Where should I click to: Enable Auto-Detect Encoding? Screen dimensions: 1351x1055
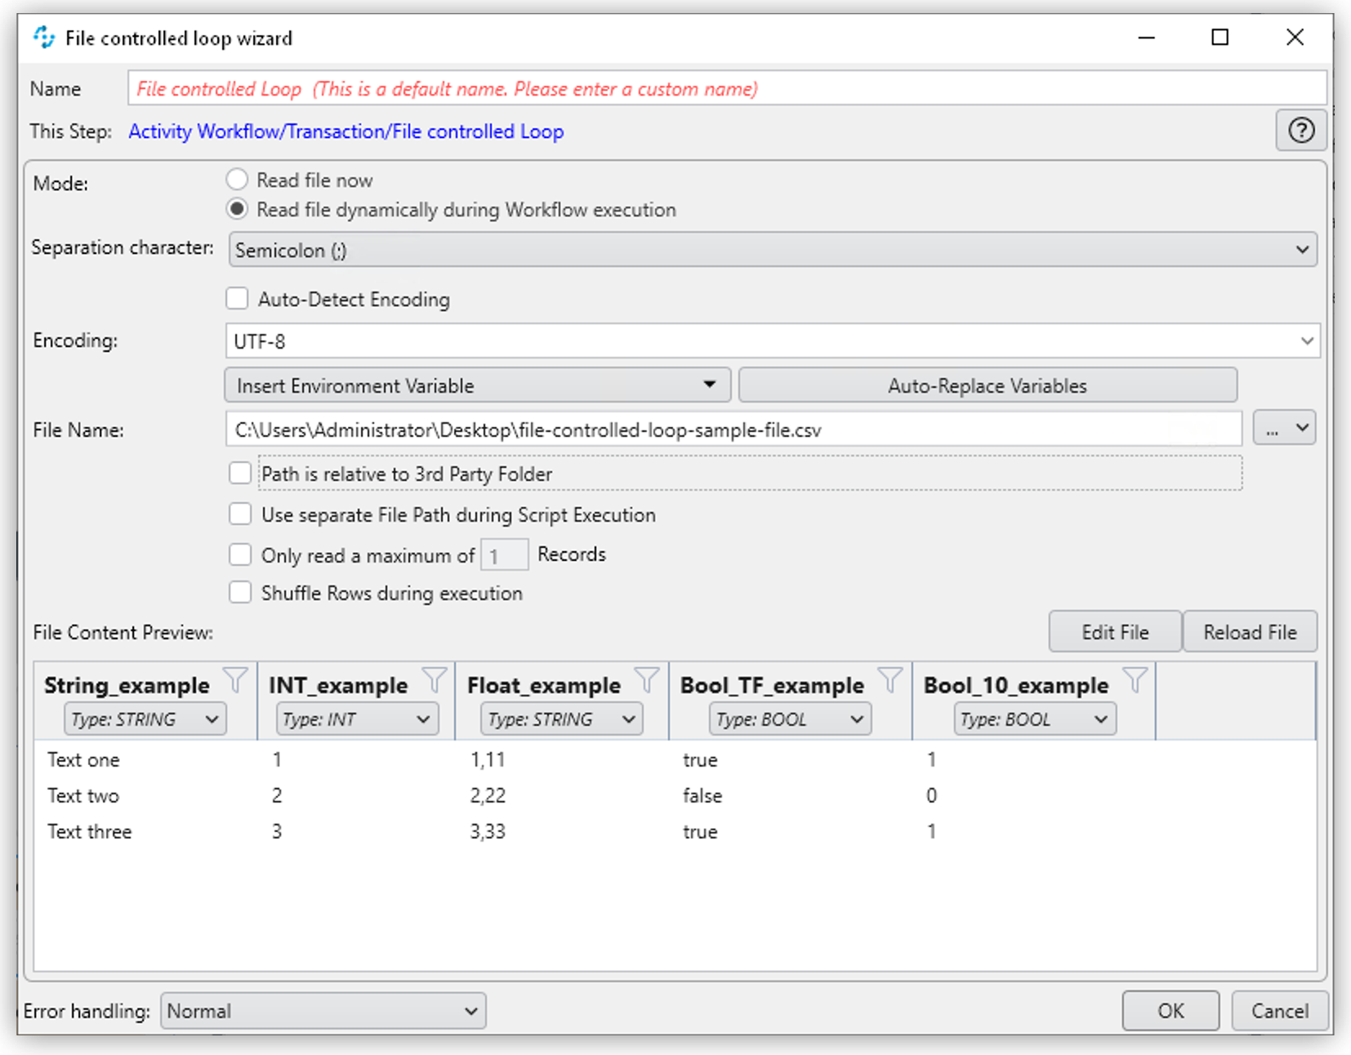[237, 299]
